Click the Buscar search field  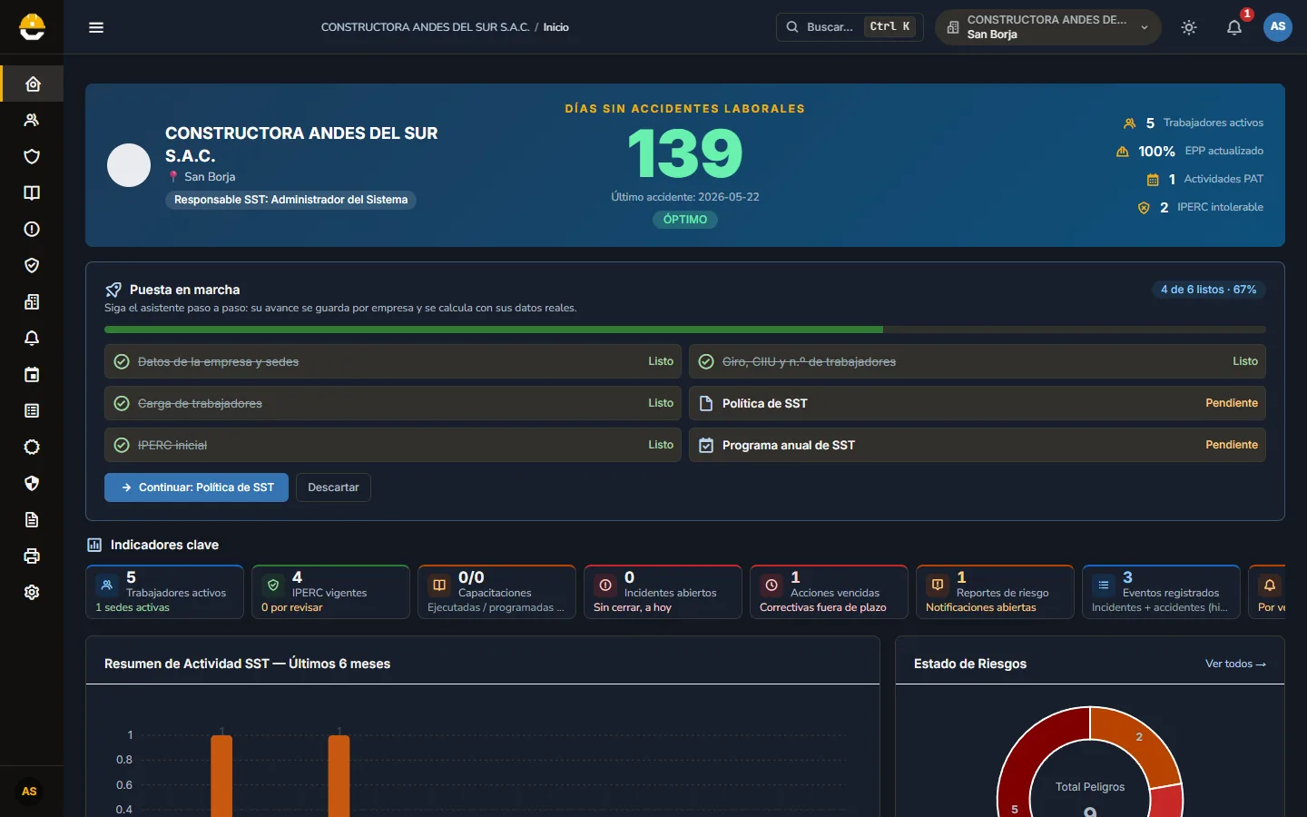(x=850, y=27)
